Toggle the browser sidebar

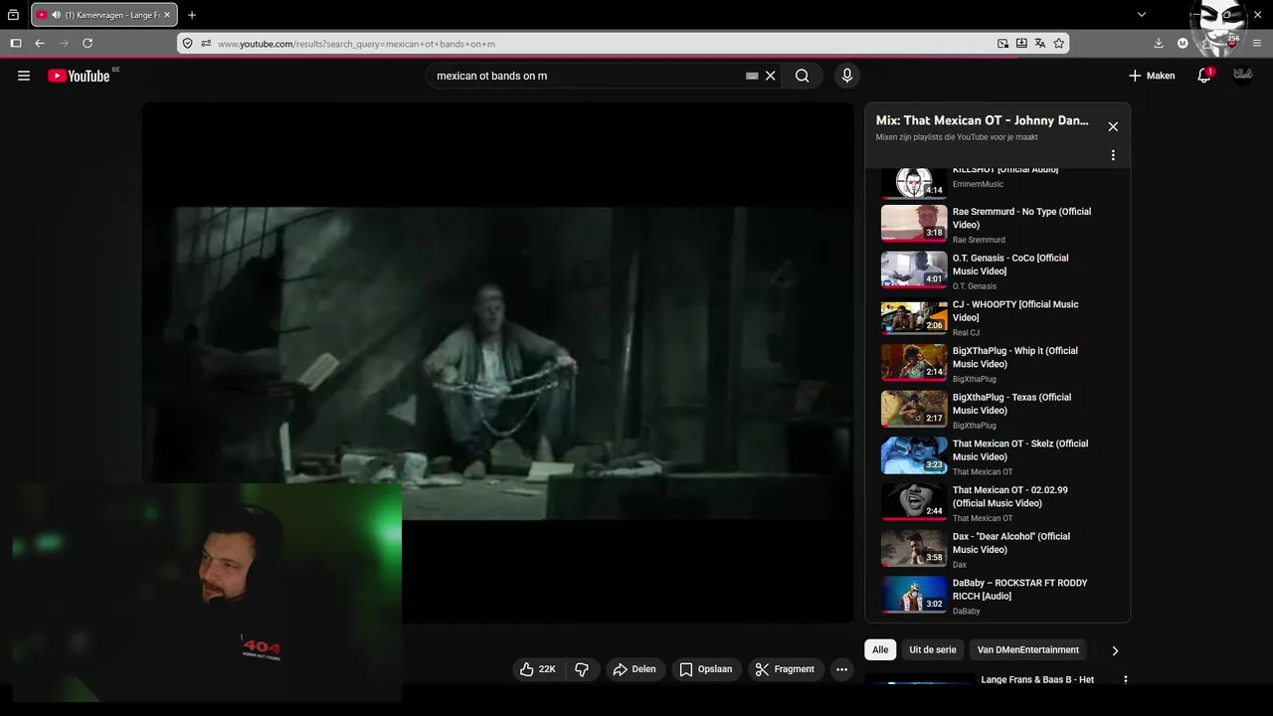pyautogui.click(x=15, y=44)
